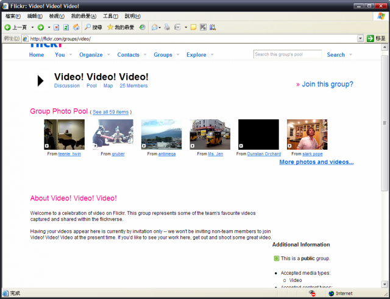Click See all 59 items link
390x299 pixels.
click(111, 112)
